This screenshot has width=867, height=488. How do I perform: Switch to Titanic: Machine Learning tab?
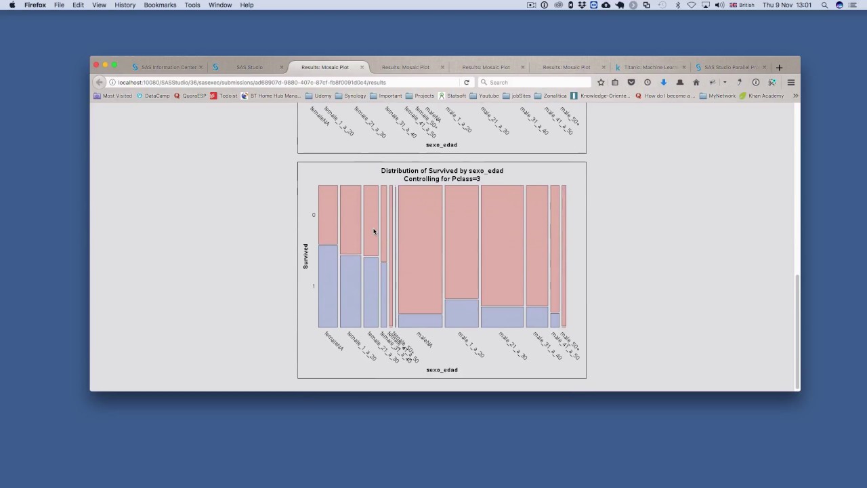point(649,67)
